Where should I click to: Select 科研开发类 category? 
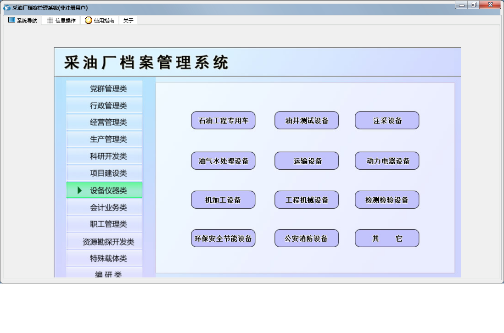[x=104, y=156]
